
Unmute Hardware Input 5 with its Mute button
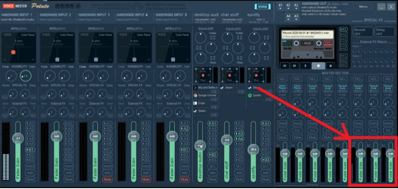coord(185,179)
